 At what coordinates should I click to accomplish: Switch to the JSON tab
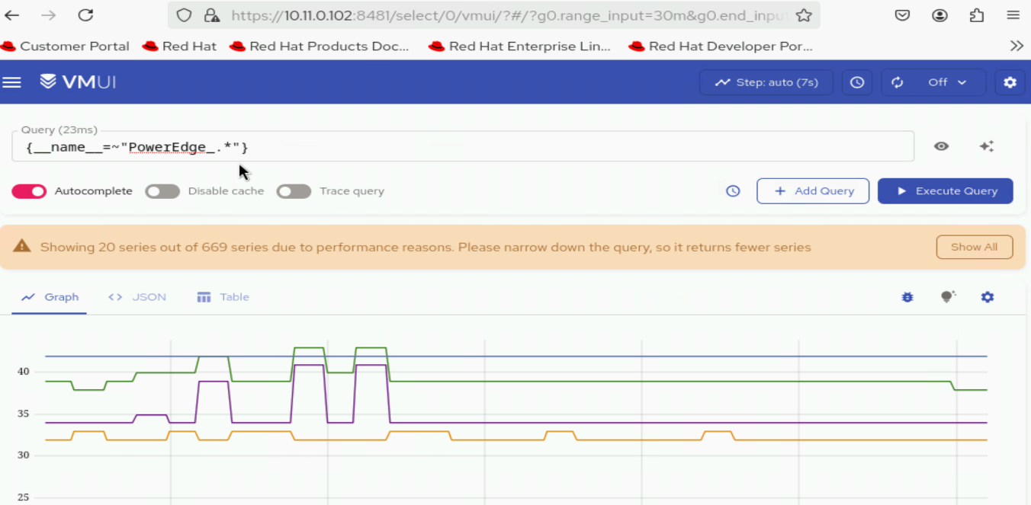click(x=137, y=297)
